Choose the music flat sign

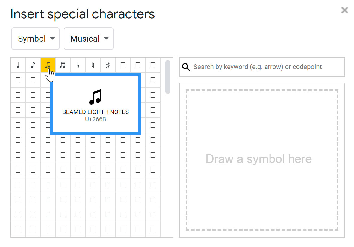(78, 65)
